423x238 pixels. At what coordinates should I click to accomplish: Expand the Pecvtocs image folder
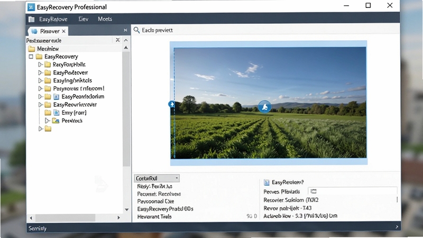[x=47, y=121]
